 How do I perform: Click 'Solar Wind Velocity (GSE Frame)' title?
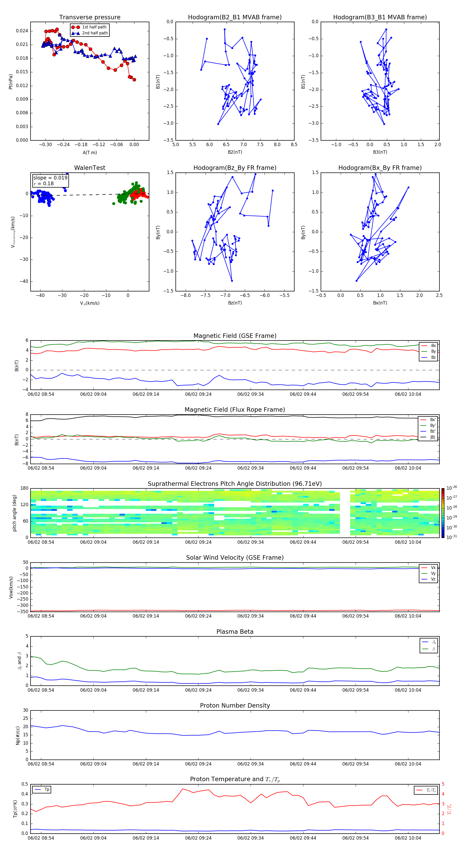tap(235, 558)
